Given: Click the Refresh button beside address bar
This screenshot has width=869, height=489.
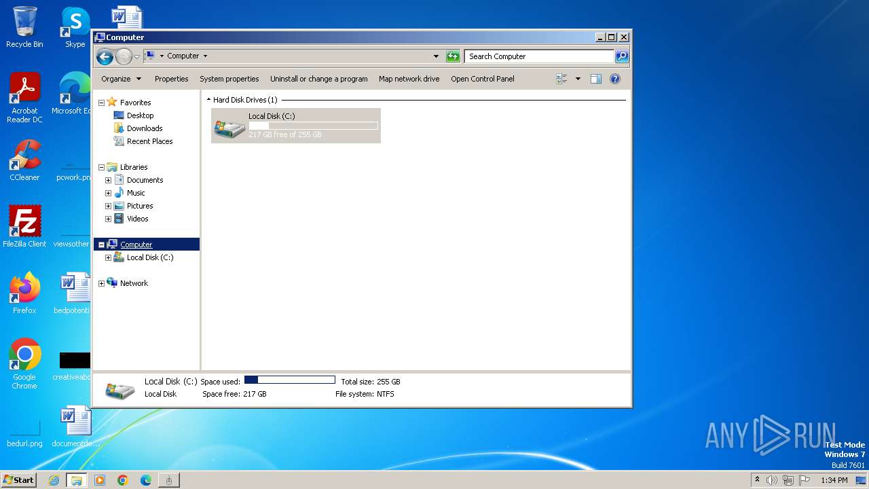Looking at the screenshot, I should coord(453,56).
